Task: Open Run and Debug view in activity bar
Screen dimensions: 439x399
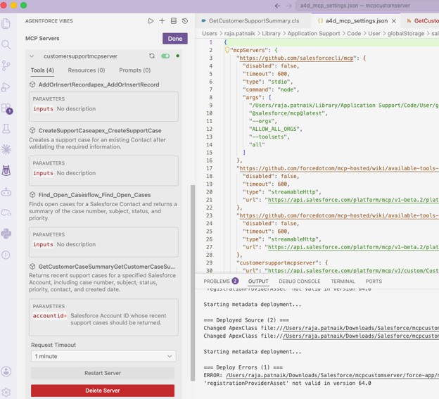Action: point(6,87)
